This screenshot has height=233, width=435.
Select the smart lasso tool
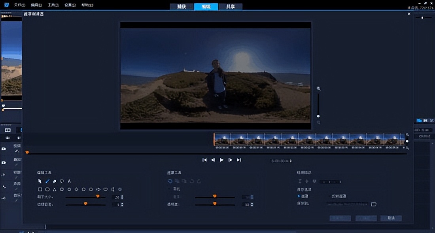[62, 181]
